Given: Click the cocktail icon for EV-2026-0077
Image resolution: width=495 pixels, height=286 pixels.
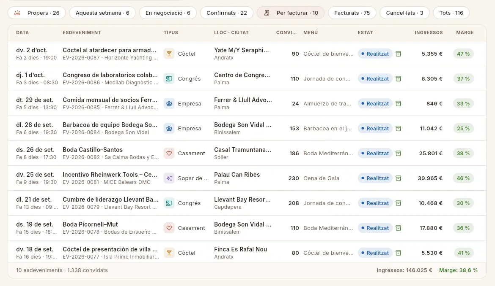Looking at the screenshot, I should 169,253.
